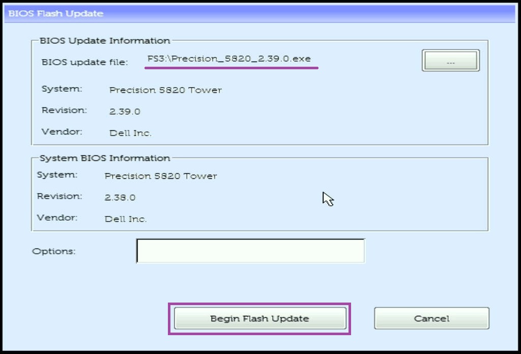Click Dell Inc. vendor in BIOS Update Information
Image resolution: width=521 pixels, height=354 pixels.
pos(130,133)
